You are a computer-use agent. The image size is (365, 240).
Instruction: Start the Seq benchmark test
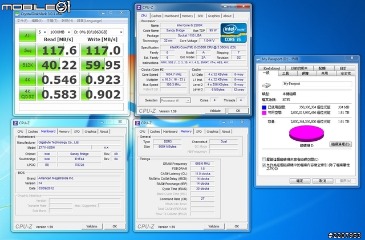coord(27,50)
